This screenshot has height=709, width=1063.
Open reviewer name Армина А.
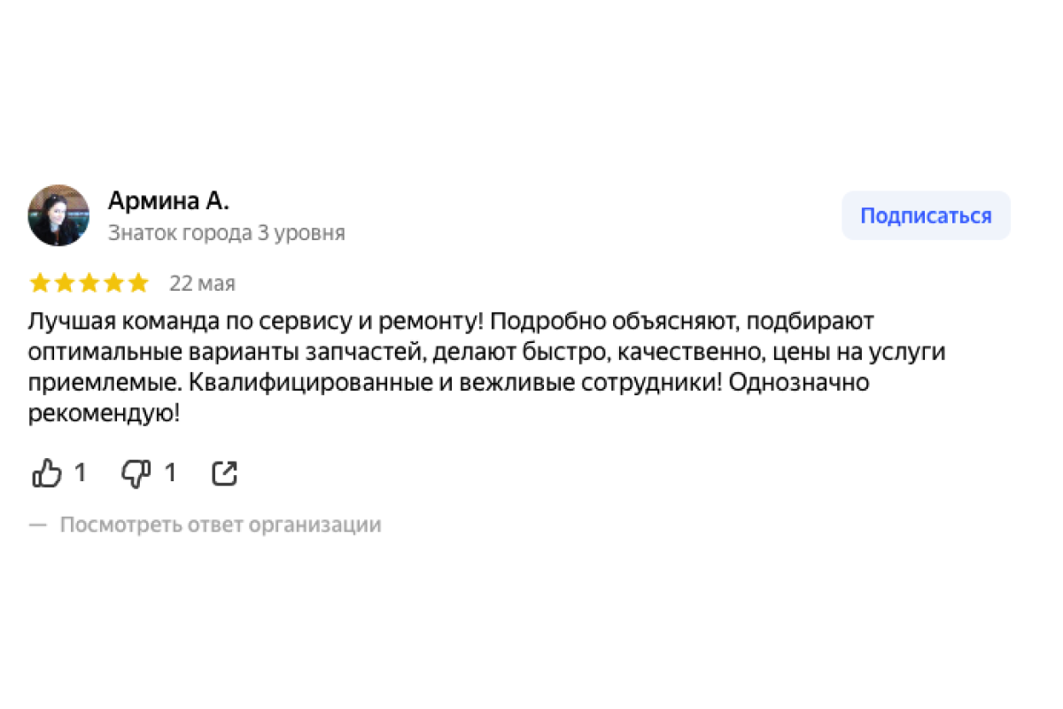[168, 201]
